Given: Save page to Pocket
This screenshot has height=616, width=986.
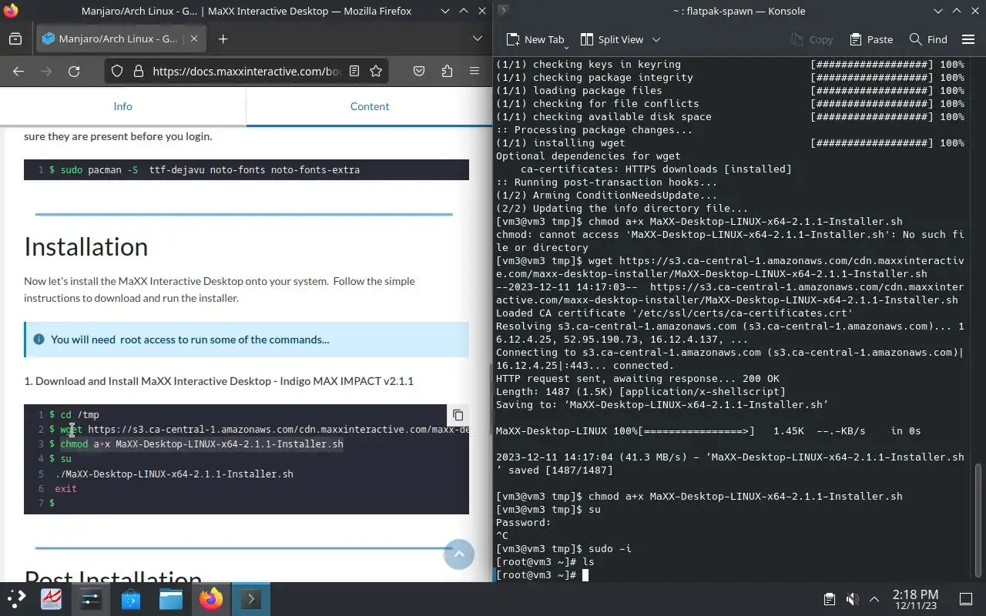Looking at the screenshot, I should (419, 71).
